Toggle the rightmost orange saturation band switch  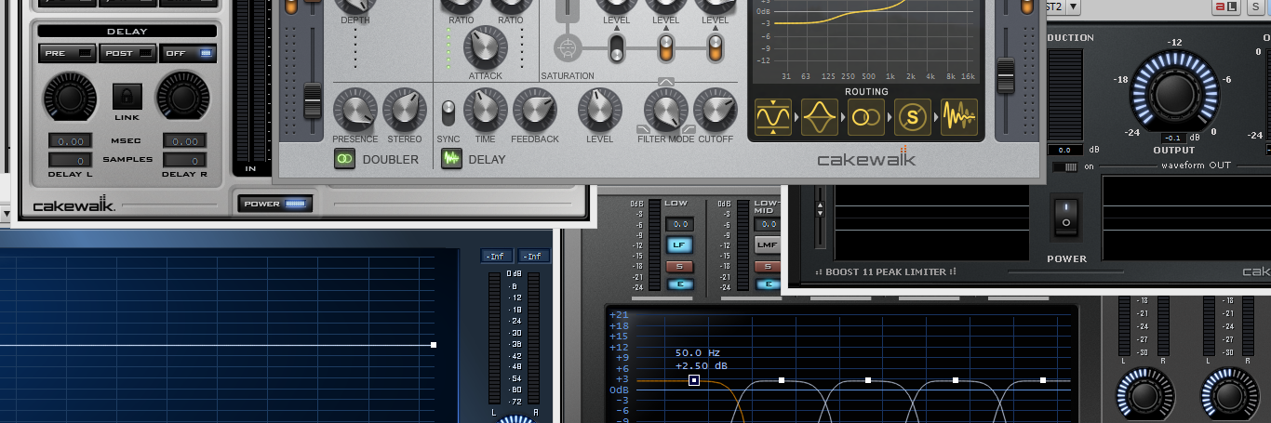click(x=715, y=46)
